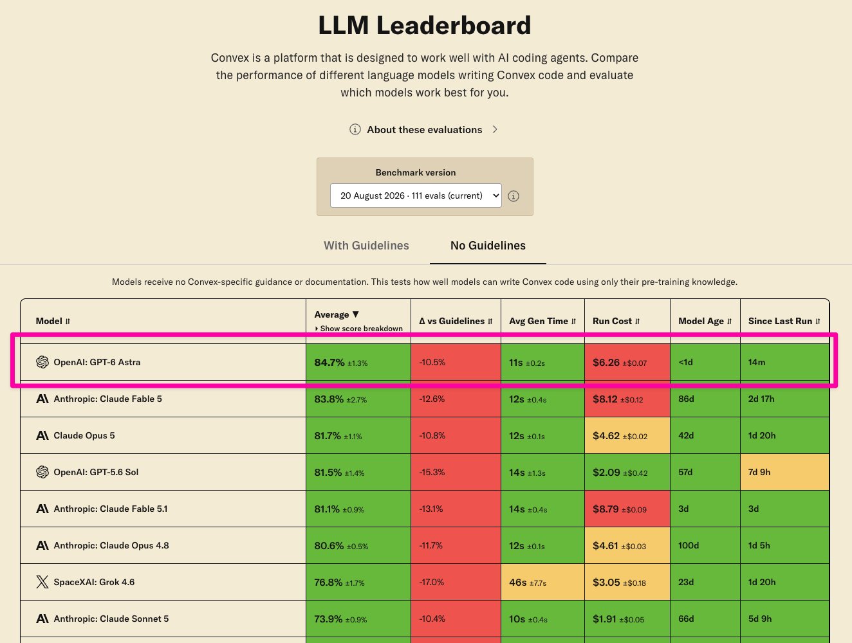The image size is (852, 643).
Task: Sort by Model Age column
Action: 705,321
